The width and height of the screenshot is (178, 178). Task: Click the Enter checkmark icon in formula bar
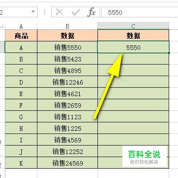[x=76, y=12]
